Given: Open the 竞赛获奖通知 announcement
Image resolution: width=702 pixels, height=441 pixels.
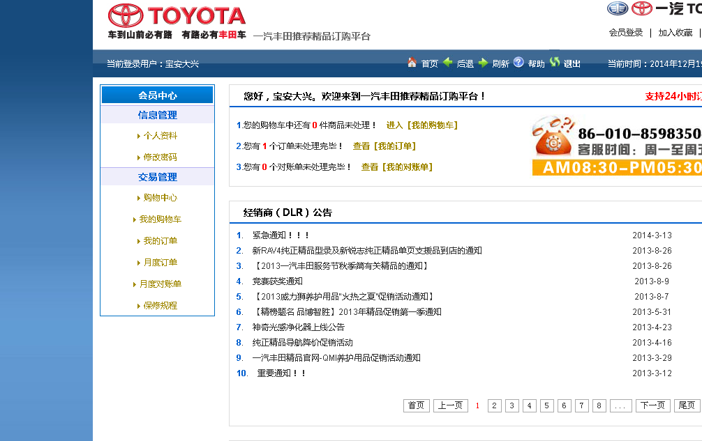Looking at the screenshot, I should (278, 281).
